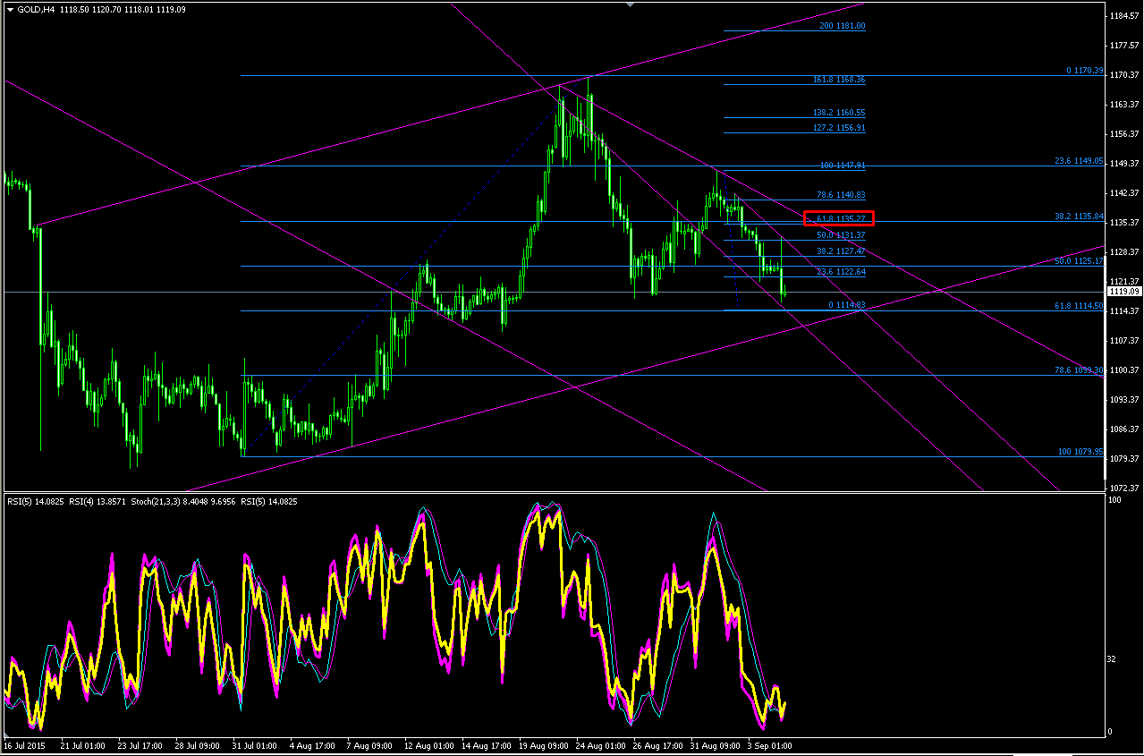Image resolution: width=1144 pixels, height=756 pixels.
Task: Click price axis value 1121.37
Action: (1123, 281)
